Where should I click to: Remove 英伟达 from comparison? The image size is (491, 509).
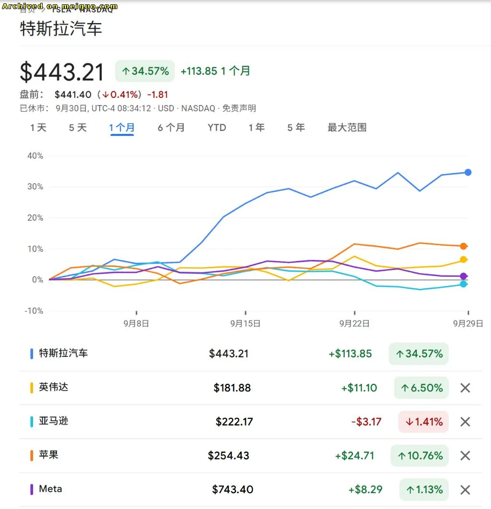(x=465, y=388)
